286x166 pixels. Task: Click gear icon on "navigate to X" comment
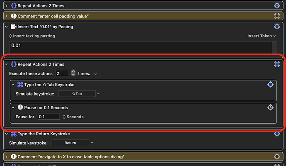tap(277, 156)
